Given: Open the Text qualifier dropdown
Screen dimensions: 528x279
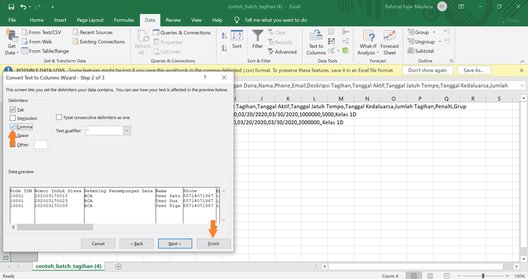Looking at the screenshot, I should pyautogui.click(x=127, y=131).
